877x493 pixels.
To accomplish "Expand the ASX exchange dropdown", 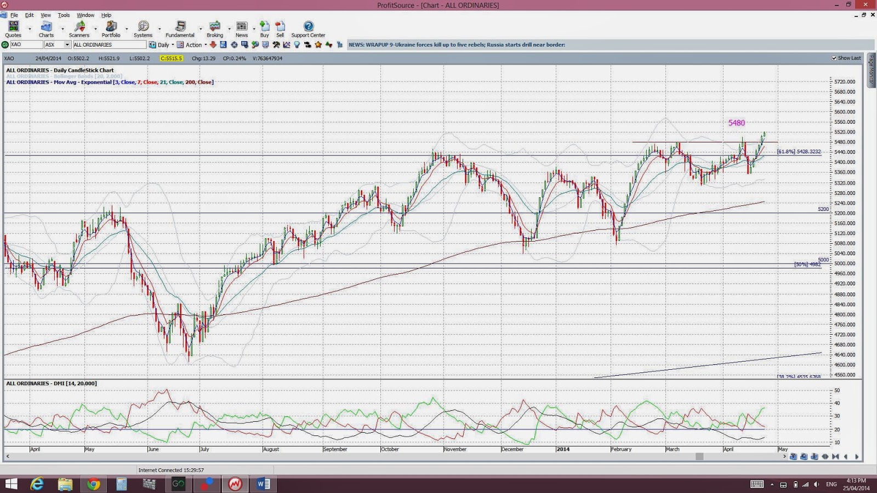I will (x=67, y=45).
